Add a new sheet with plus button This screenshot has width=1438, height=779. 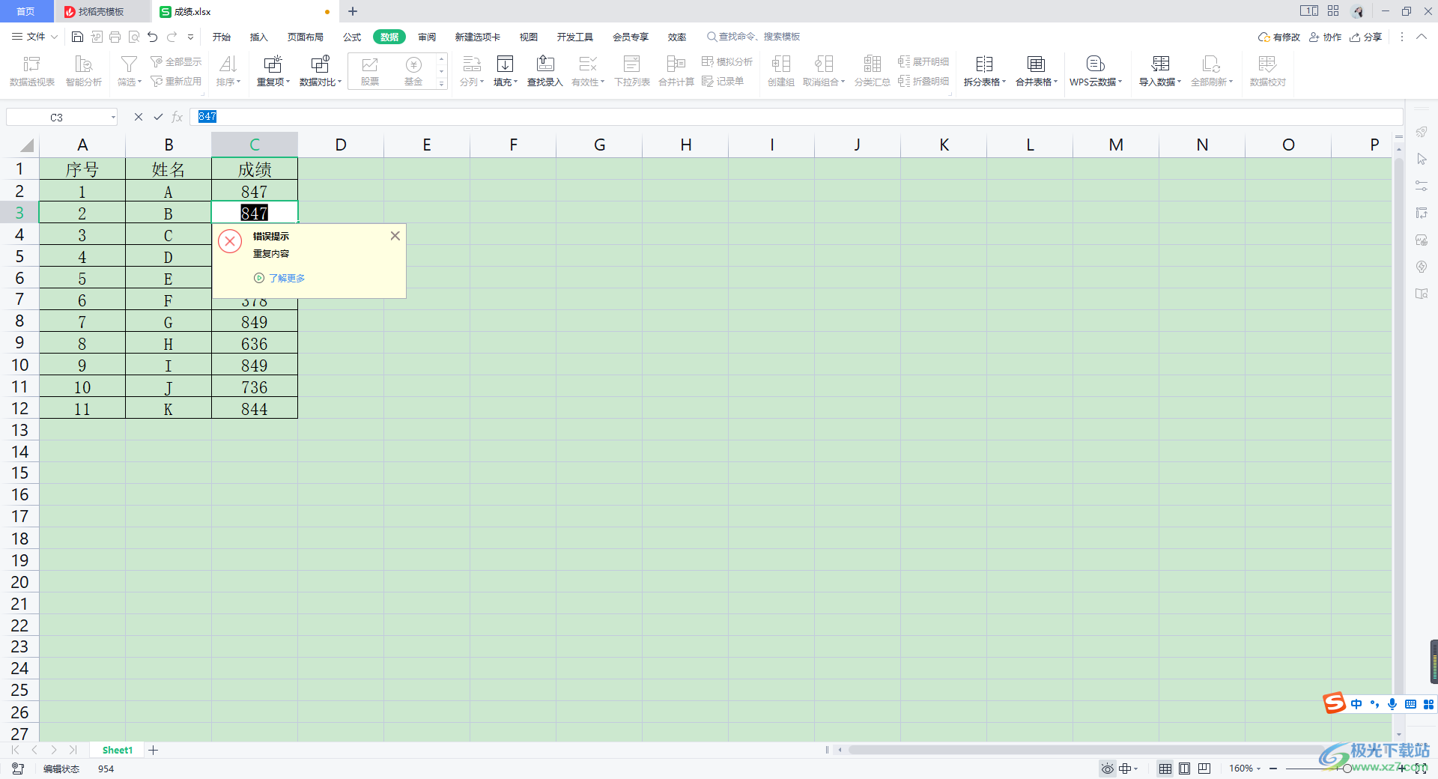coord(153,750)
